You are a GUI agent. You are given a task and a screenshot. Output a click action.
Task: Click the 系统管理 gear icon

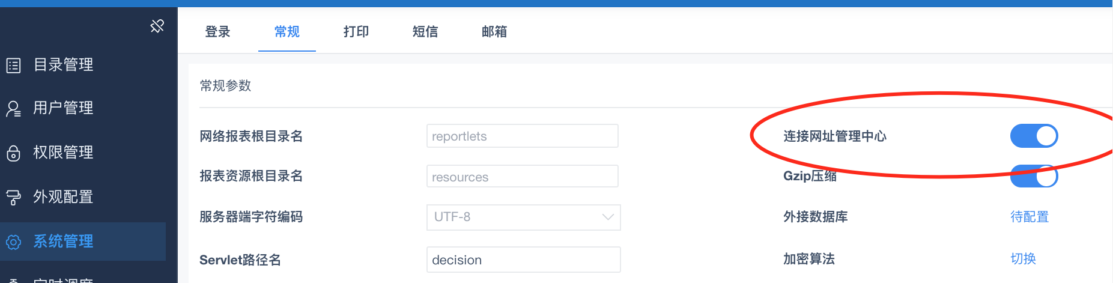pyautogui.click(x=13, y=242)
